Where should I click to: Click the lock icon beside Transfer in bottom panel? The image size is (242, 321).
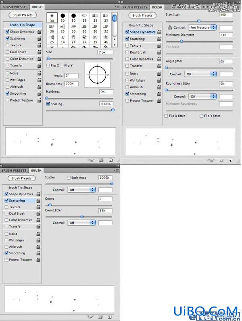click(38, 226)
